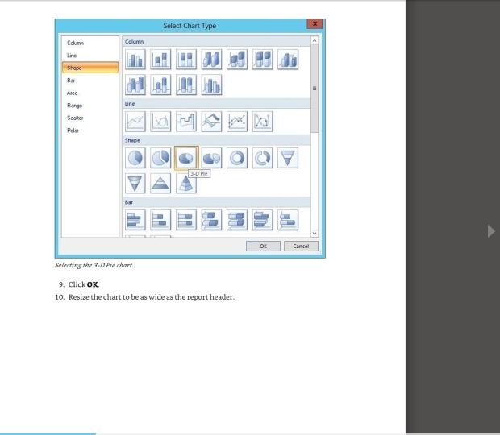Choose the Stepped Line chart icon
This screenshot has height=435, width=500.
187,121
